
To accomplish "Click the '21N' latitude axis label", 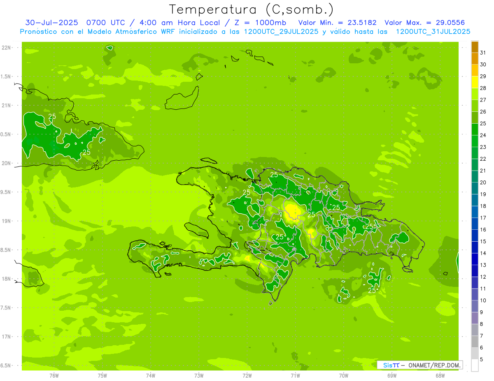I will [7, 105].
